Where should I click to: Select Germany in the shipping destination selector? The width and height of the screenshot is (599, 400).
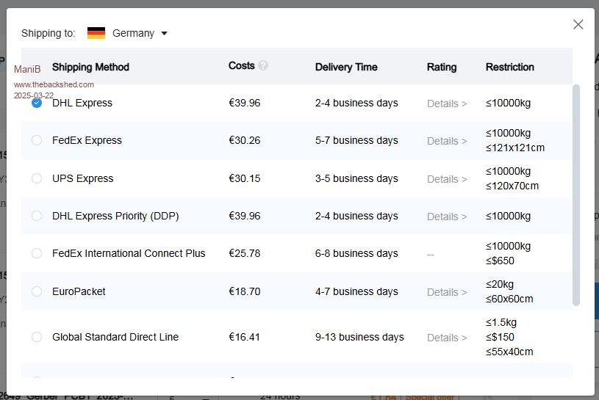(133, 33)
